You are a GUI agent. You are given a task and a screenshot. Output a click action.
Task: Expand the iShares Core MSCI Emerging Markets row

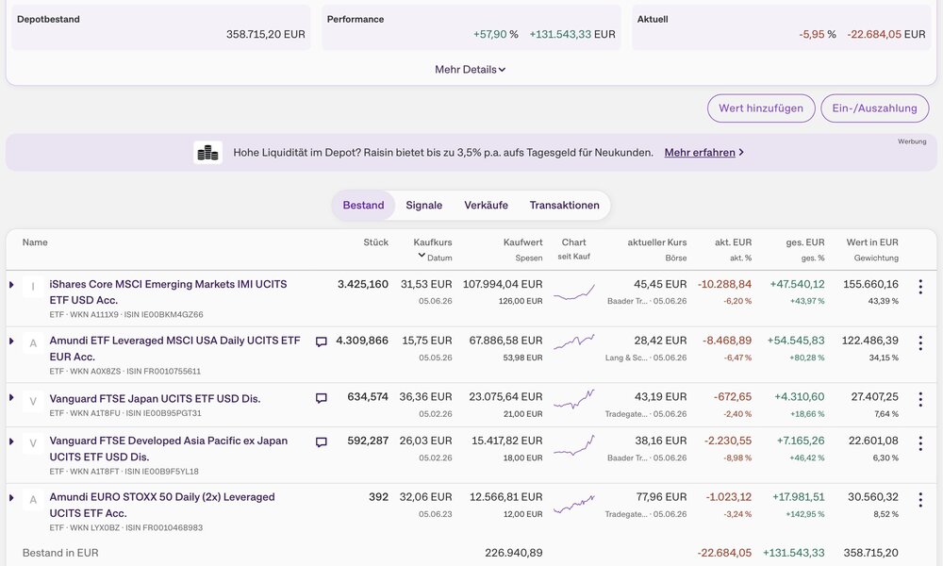coord(10,285)
